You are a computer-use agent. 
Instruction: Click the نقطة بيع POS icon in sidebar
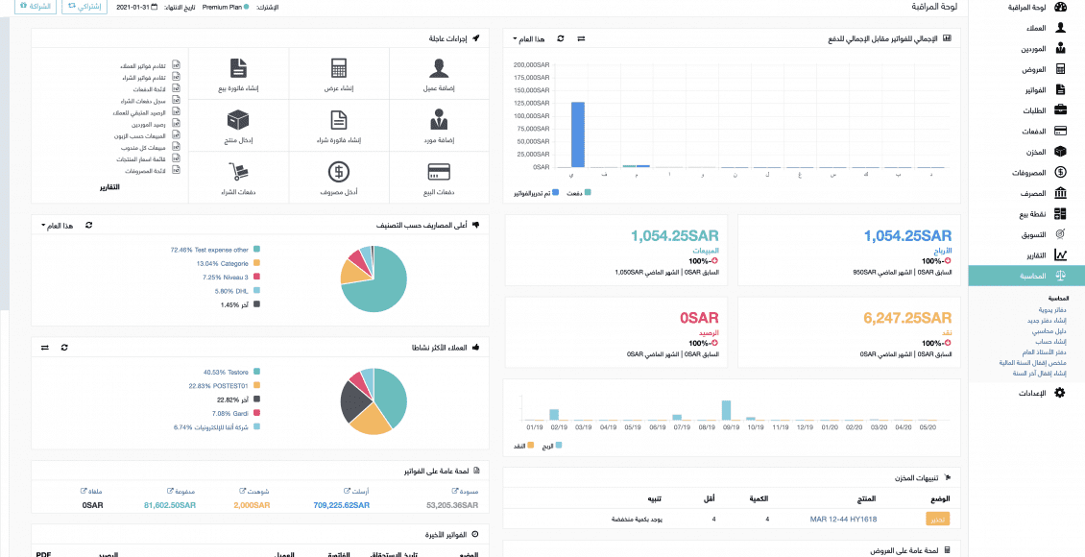(1059, 214)
